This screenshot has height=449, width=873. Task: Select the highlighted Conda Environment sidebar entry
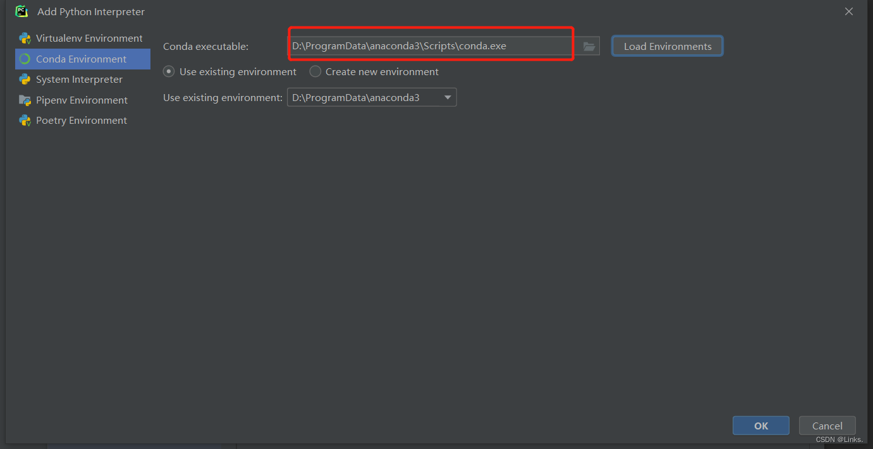(82, 59)
